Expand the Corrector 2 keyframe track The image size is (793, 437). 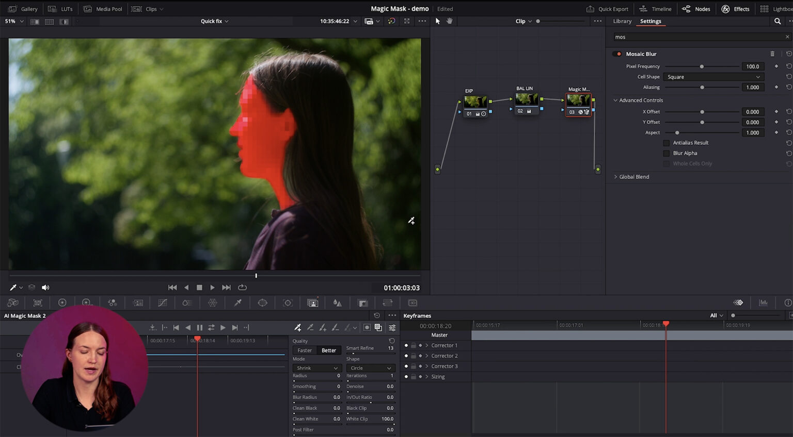[x=427, y=356]
